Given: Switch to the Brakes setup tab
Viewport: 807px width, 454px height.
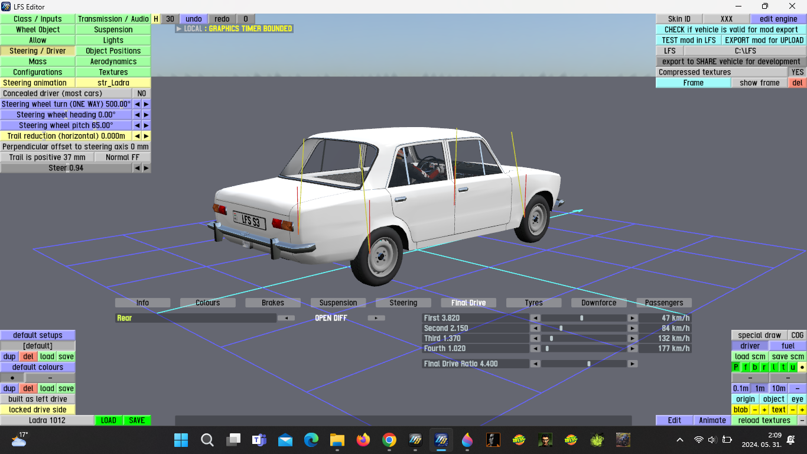Looking at the screenshot, I should pyautogui.click(x=273, y=303).
